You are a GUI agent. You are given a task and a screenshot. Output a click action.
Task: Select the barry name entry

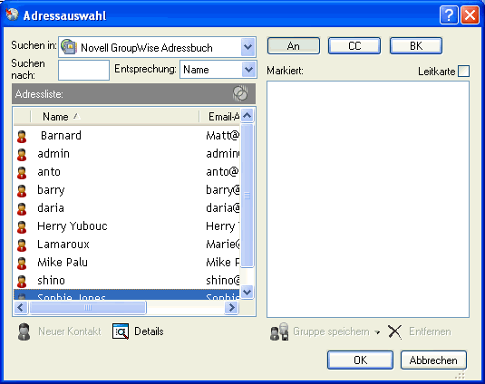tap(51, 190)
